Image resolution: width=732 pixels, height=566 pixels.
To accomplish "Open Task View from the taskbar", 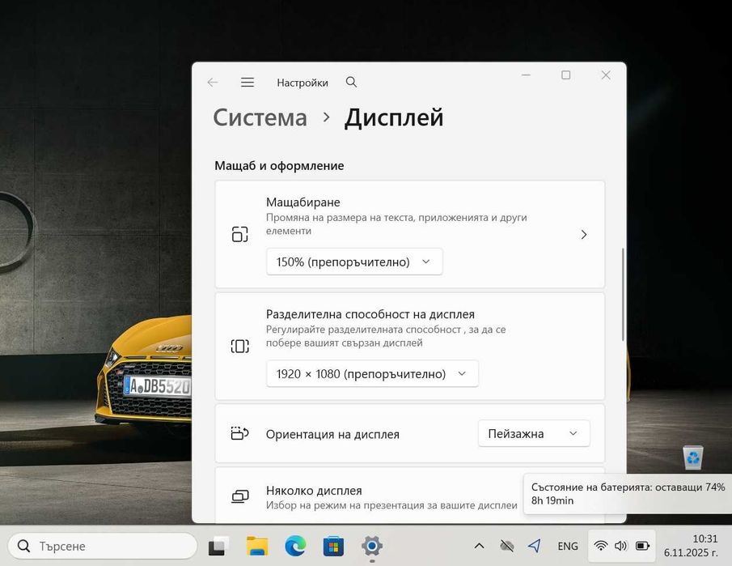I will click(x=218, y=546).
